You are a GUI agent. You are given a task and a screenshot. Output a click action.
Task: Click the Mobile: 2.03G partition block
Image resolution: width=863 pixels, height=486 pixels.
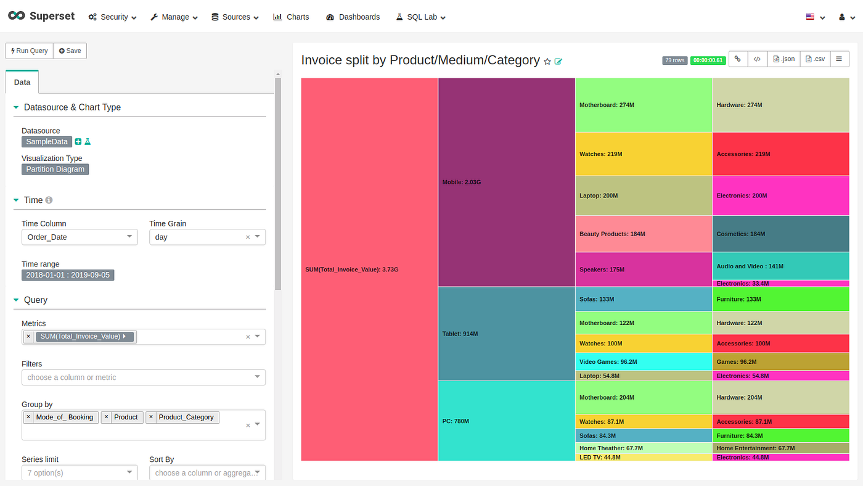507,182
